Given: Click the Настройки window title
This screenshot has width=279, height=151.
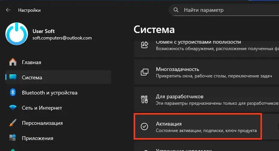Looking at the screenshot, I should tap(30, 10).
